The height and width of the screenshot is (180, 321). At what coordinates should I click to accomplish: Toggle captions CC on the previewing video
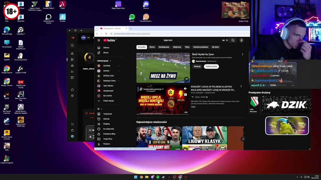(x=186, y=94)
